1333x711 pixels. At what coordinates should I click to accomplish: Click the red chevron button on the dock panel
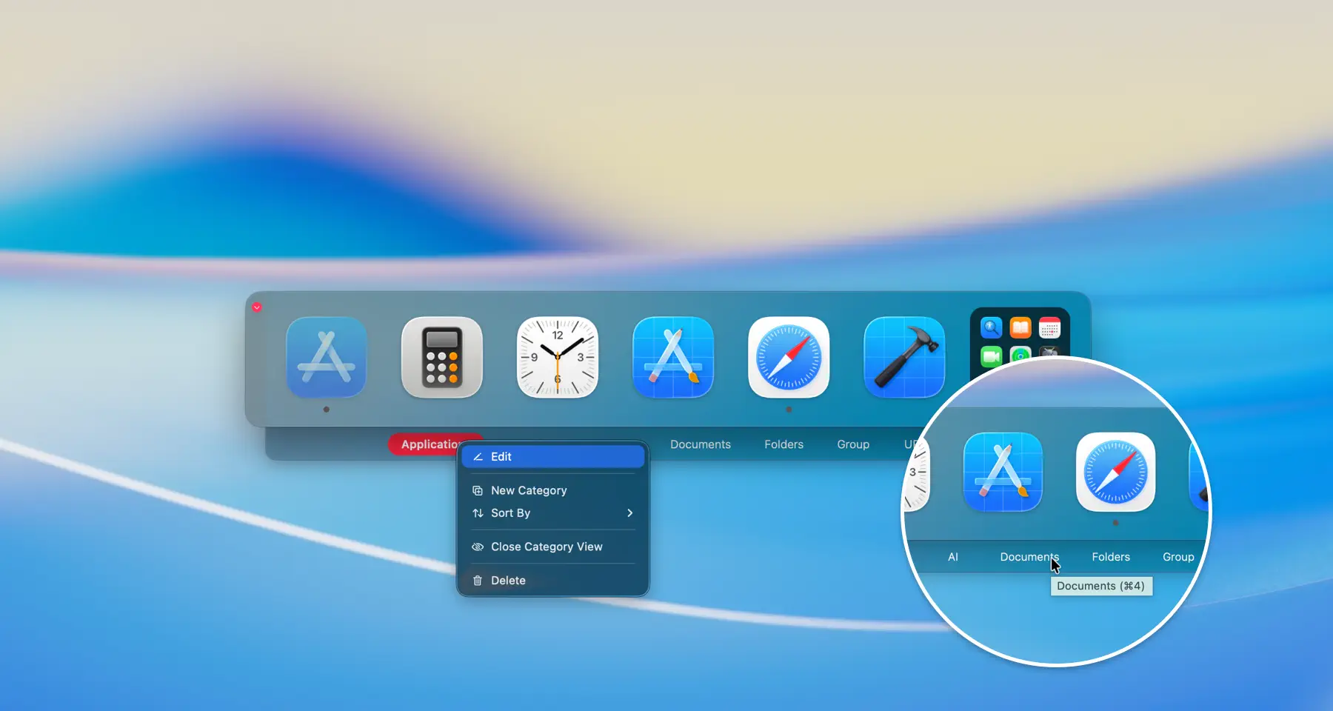[x=257, y=307]
